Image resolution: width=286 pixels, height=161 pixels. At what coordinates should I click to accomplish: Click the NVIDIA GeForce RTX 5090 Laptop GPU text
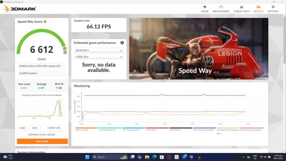(40, 66)
